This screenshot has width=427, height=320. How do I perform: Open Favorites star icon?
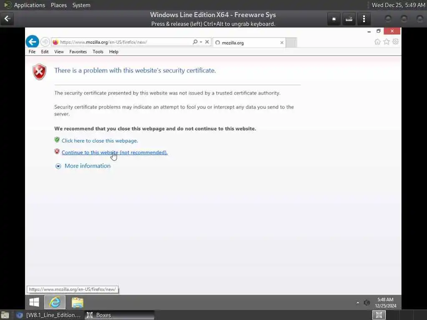coord(387,42)
